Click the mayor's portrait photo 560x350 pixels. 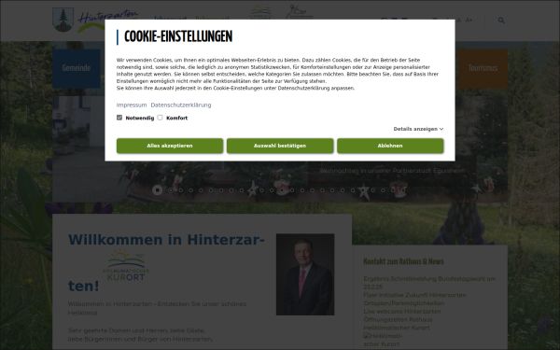(305, 274)
